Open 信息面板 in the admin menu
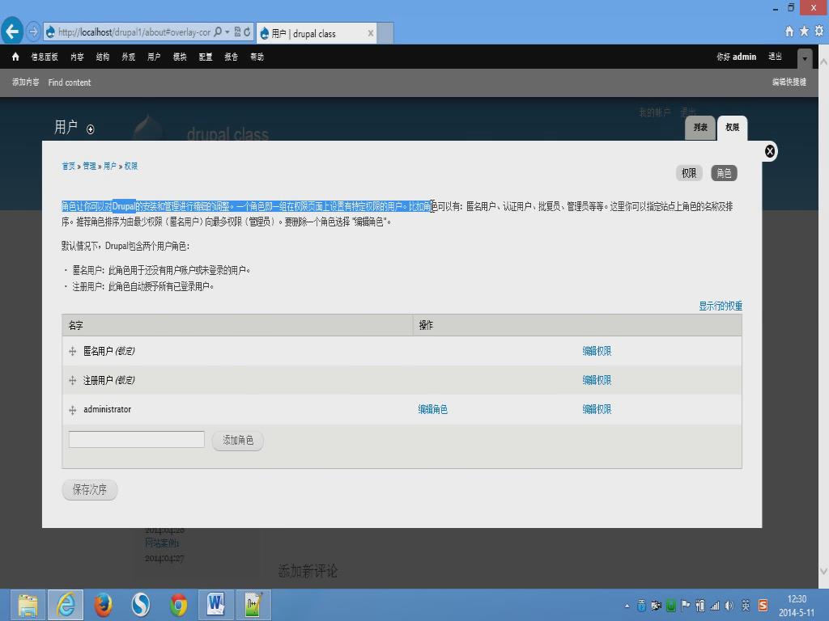The image size is (829, 621). [x=45, y=57]
